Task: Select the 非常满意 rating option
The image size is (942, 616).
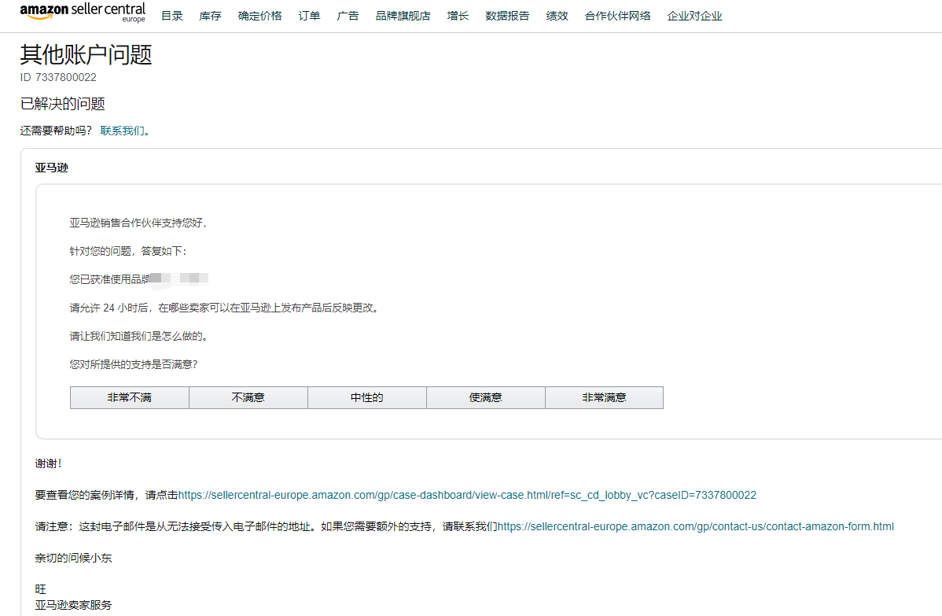Action: tap(604, 397)
